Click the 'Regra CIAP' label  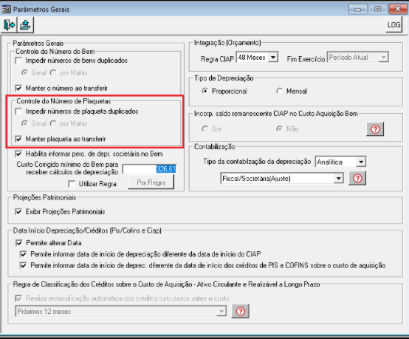pos(217,59)
